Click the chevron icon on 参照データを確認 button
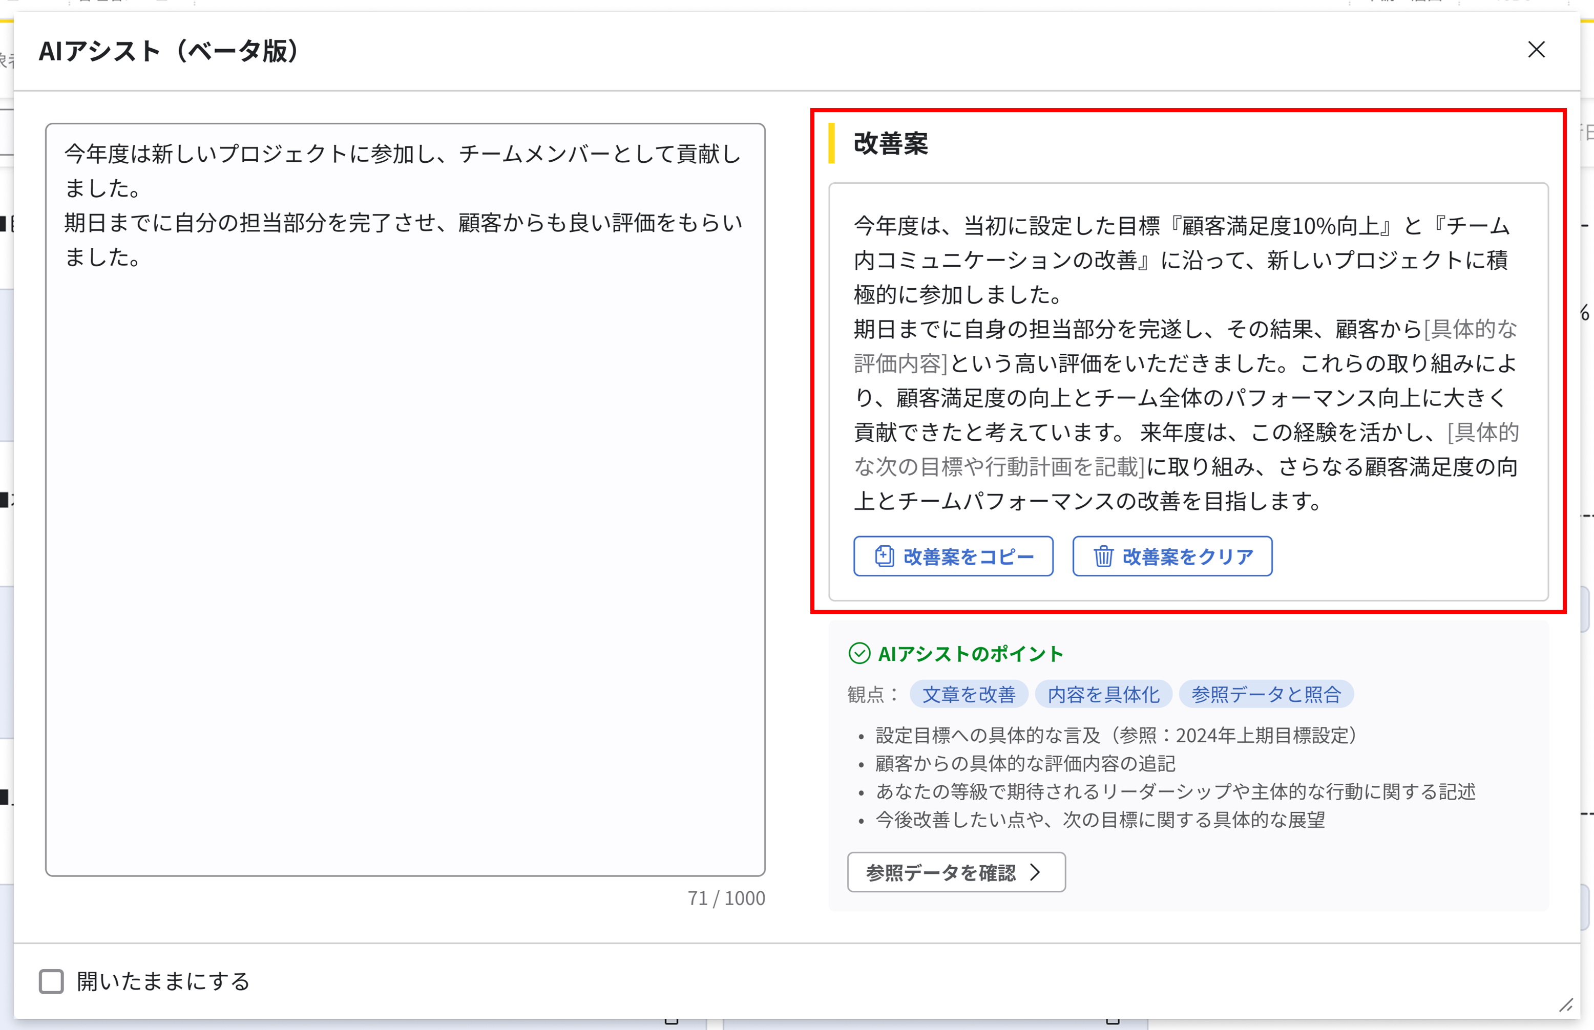The width and height of the screenshot is (1594, 1030). [x=1037, y=872]
